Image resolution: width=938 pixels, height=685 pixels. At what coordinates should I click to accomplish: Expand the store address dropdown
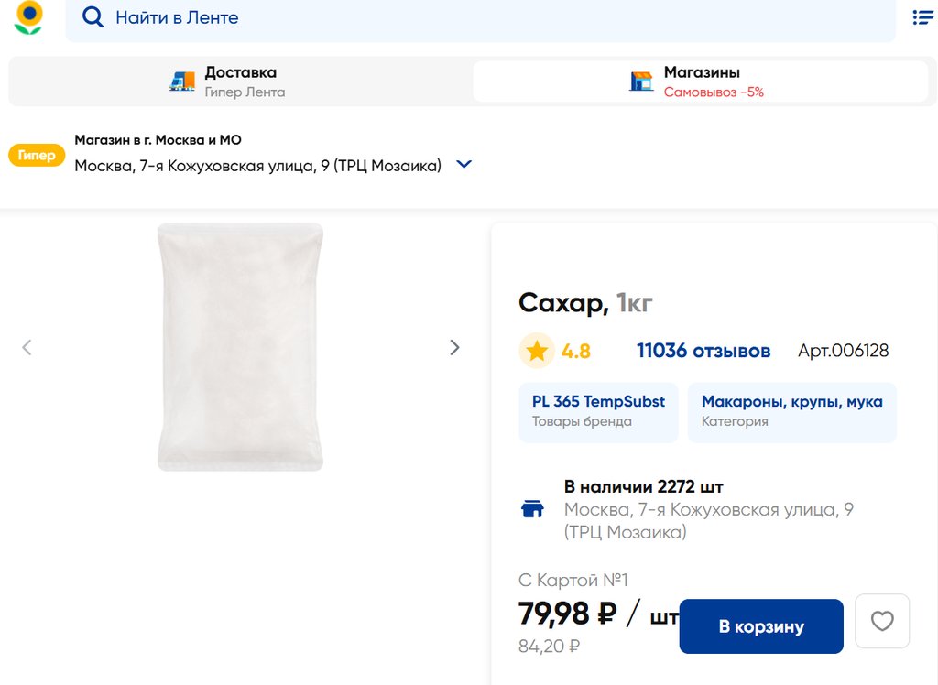click(x=464, y=165)
